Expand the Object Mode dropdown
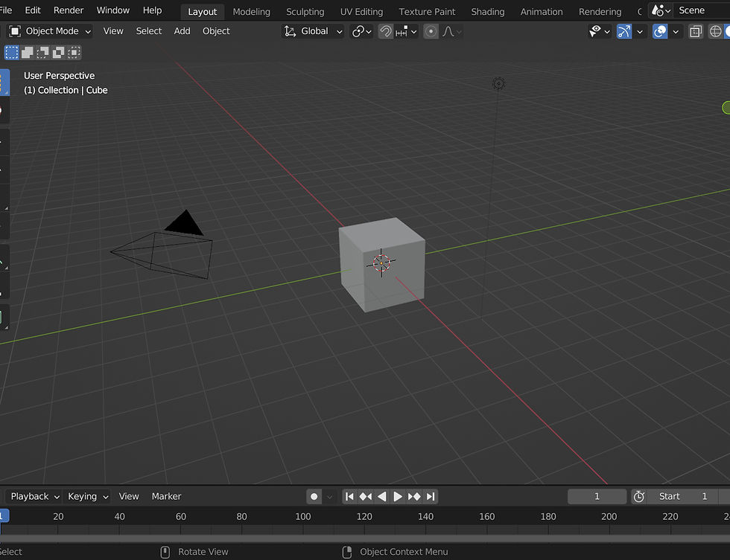Screen dimensions: 730x560 [x=51, y=31]
